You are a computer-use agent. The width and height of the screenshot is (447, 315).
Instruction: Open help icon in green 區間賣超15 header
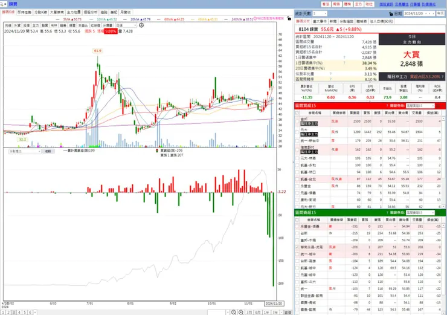point(387,213)
